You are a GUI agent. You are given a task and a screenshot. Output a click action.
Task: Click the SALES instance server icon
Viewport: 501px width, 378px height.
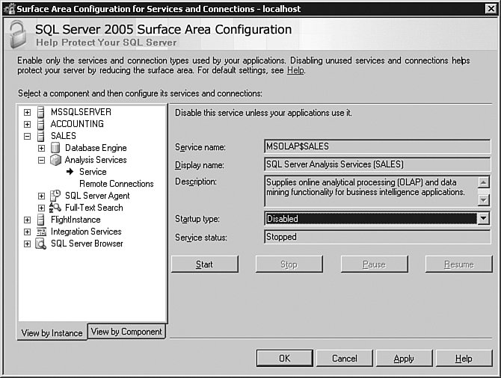point(41,136)
